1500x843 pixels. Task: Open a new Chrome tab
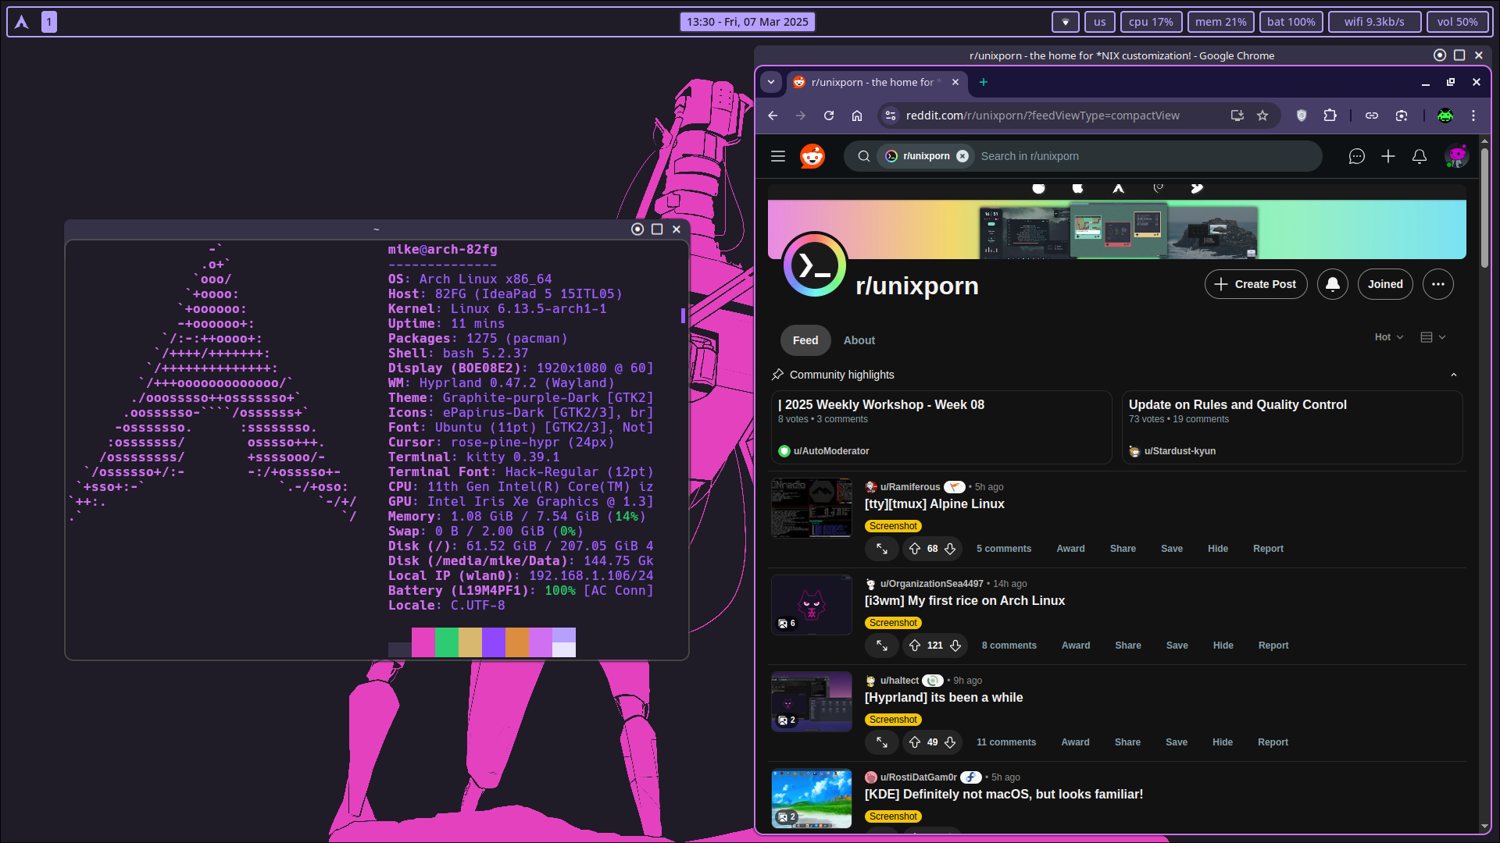tap(984, 82)
